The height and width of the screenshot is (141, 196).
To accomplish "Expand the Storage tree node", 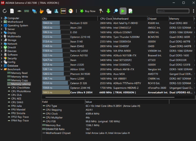I will coord(1,40).
